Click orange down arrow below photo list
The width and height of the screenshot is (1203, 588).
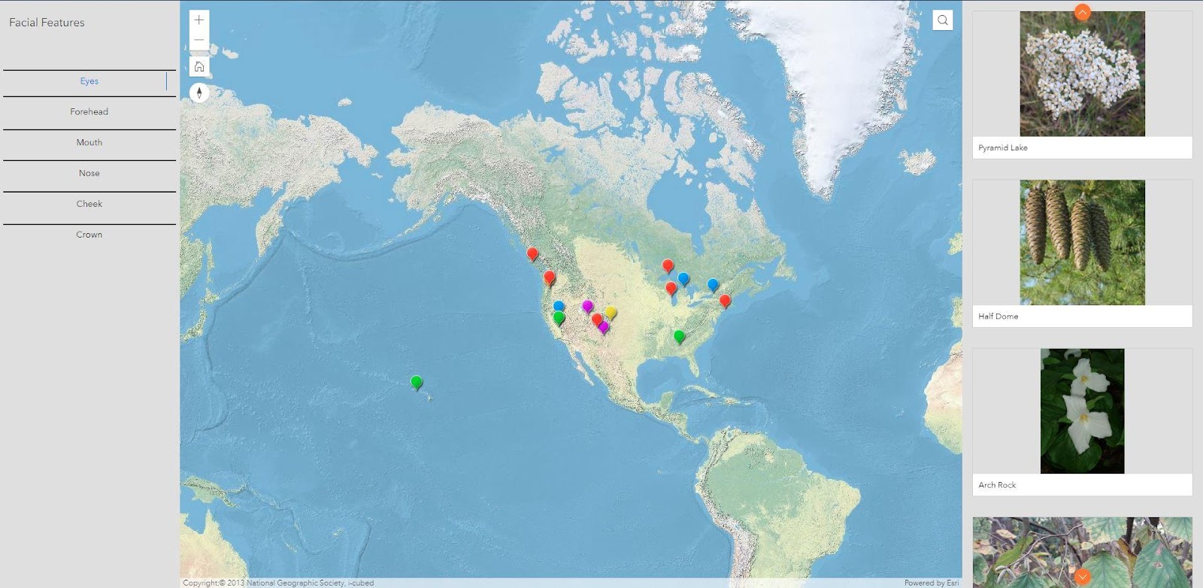(x=1082, y=577)
